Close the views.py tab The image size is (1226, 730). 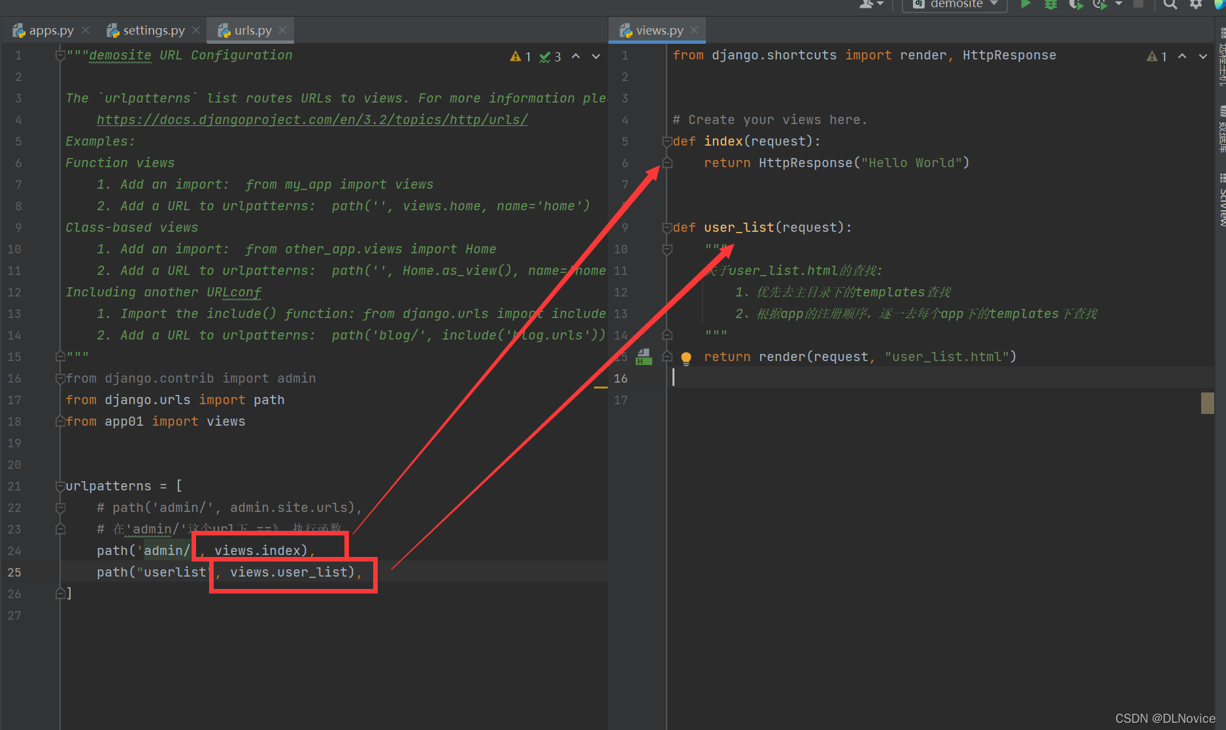[694, 31]
